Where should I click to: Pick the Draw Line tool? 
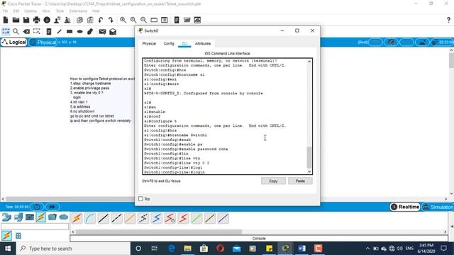pyautogui.click(x=59, y=31)
